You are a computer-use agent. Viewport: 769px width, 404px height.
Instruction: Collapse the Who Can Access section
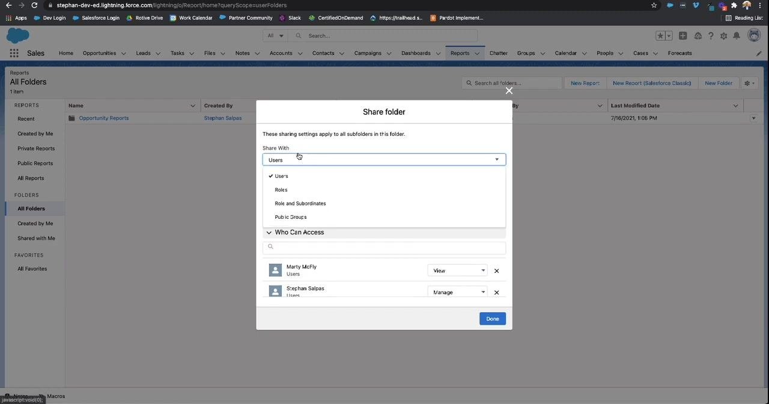tap(269, 233)
